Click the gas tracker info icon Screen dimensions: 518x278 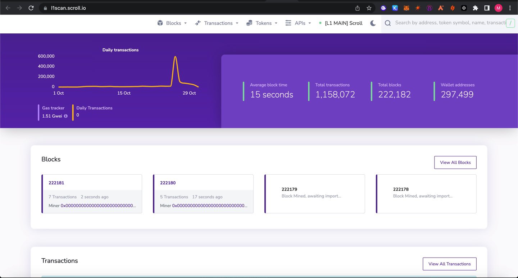pos(65,116)
